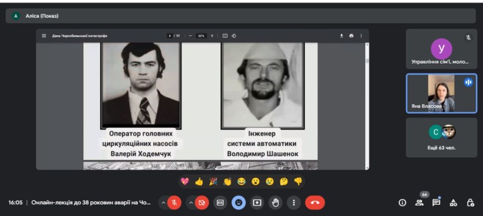The image size is (483, 216).
Task: Expand video settings arrow beside camera
Action: point(191,203)
